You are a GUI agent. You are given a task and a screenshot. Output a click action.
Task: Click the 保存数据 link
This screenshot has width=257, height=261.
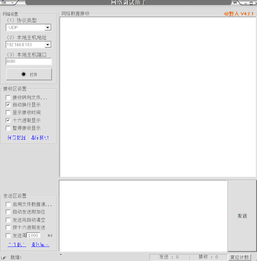[16, 138]
